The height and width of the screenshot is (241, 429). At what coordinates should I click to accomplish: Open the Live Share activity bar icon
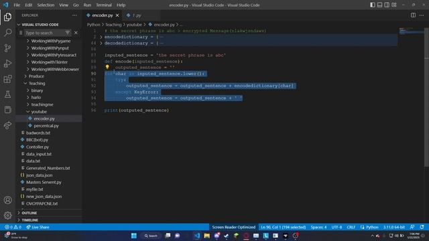pos(7,125)
